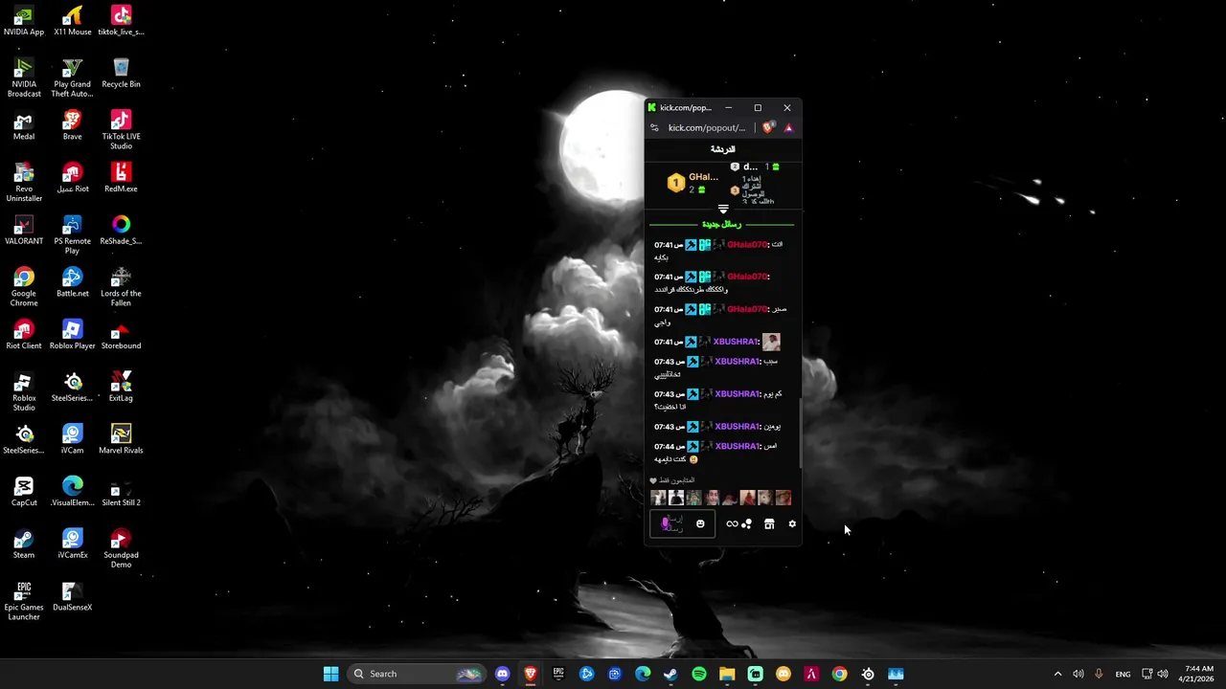The width and height of the screenshot is (1226, 689).
Task: Click GHala070 username in first 07:41 message
Action: tap(747, 245)
